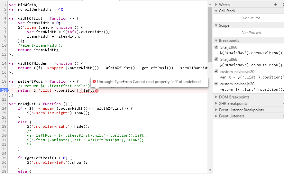Image resolution: width=284 pixels, height=174 pixels.
Task: Open custom-navbar.js:20 breakpoint above 'var x' code
Action: tap(237, 72)
